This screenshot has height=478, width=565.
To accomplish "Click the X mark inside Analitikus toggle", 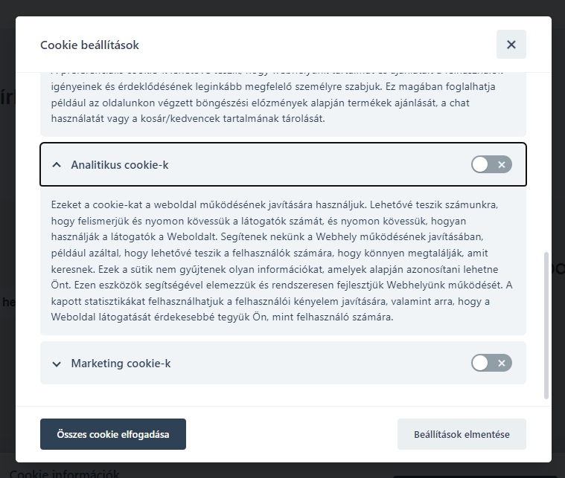I will click(502, 164).
